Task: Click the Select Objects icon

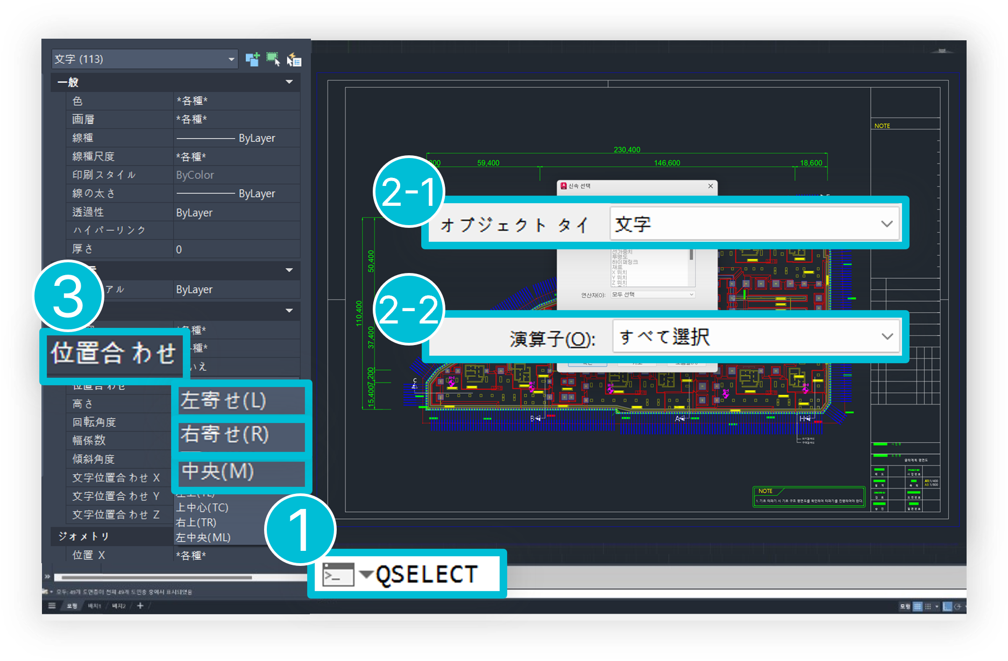Action: 273,59
